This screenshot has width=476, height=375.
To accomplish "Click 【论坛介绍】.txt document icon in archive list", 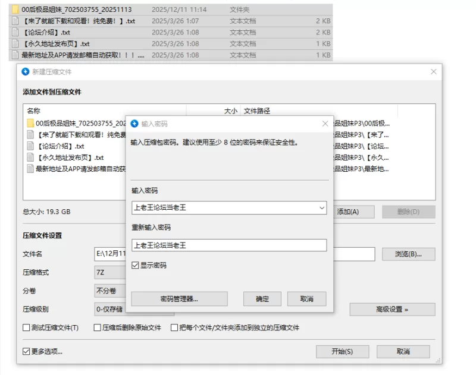I will (30, 146).
